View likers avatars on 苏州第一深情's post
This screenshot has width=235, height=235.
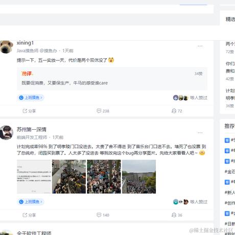pyautogui.click(x=180, y=202)
